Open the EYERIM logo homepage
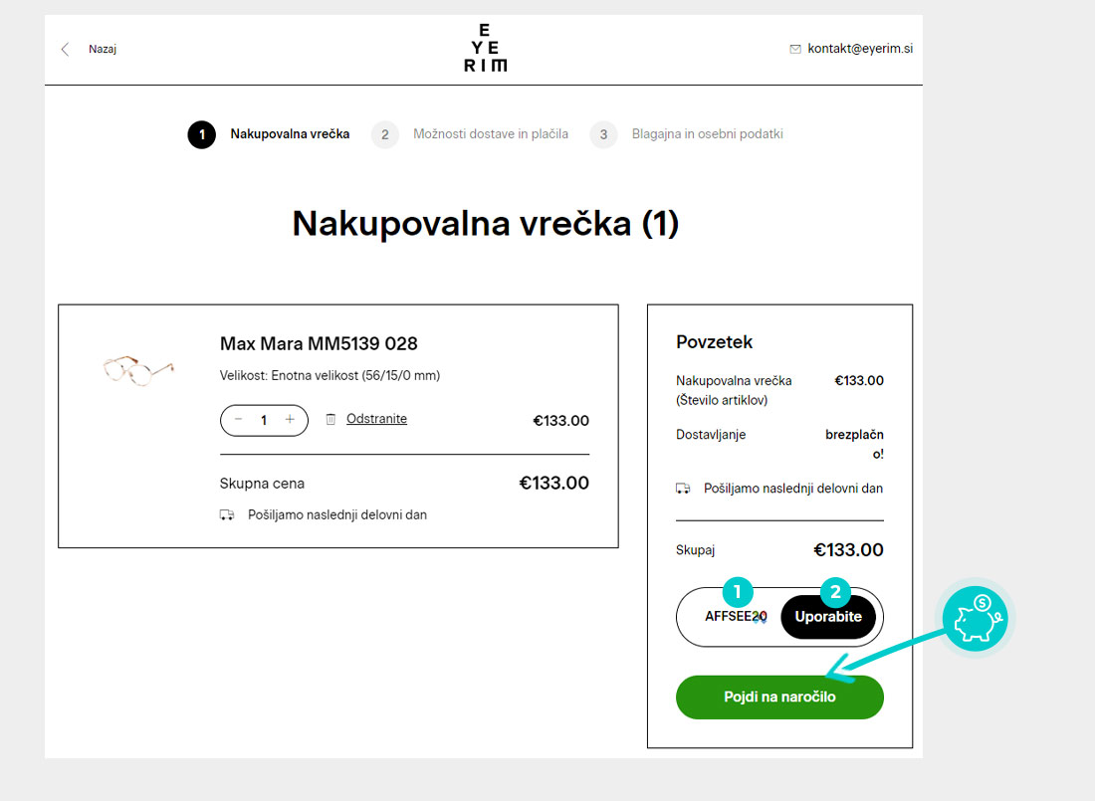The width and height of the screenshot is (1095, 801). [485, 49]
